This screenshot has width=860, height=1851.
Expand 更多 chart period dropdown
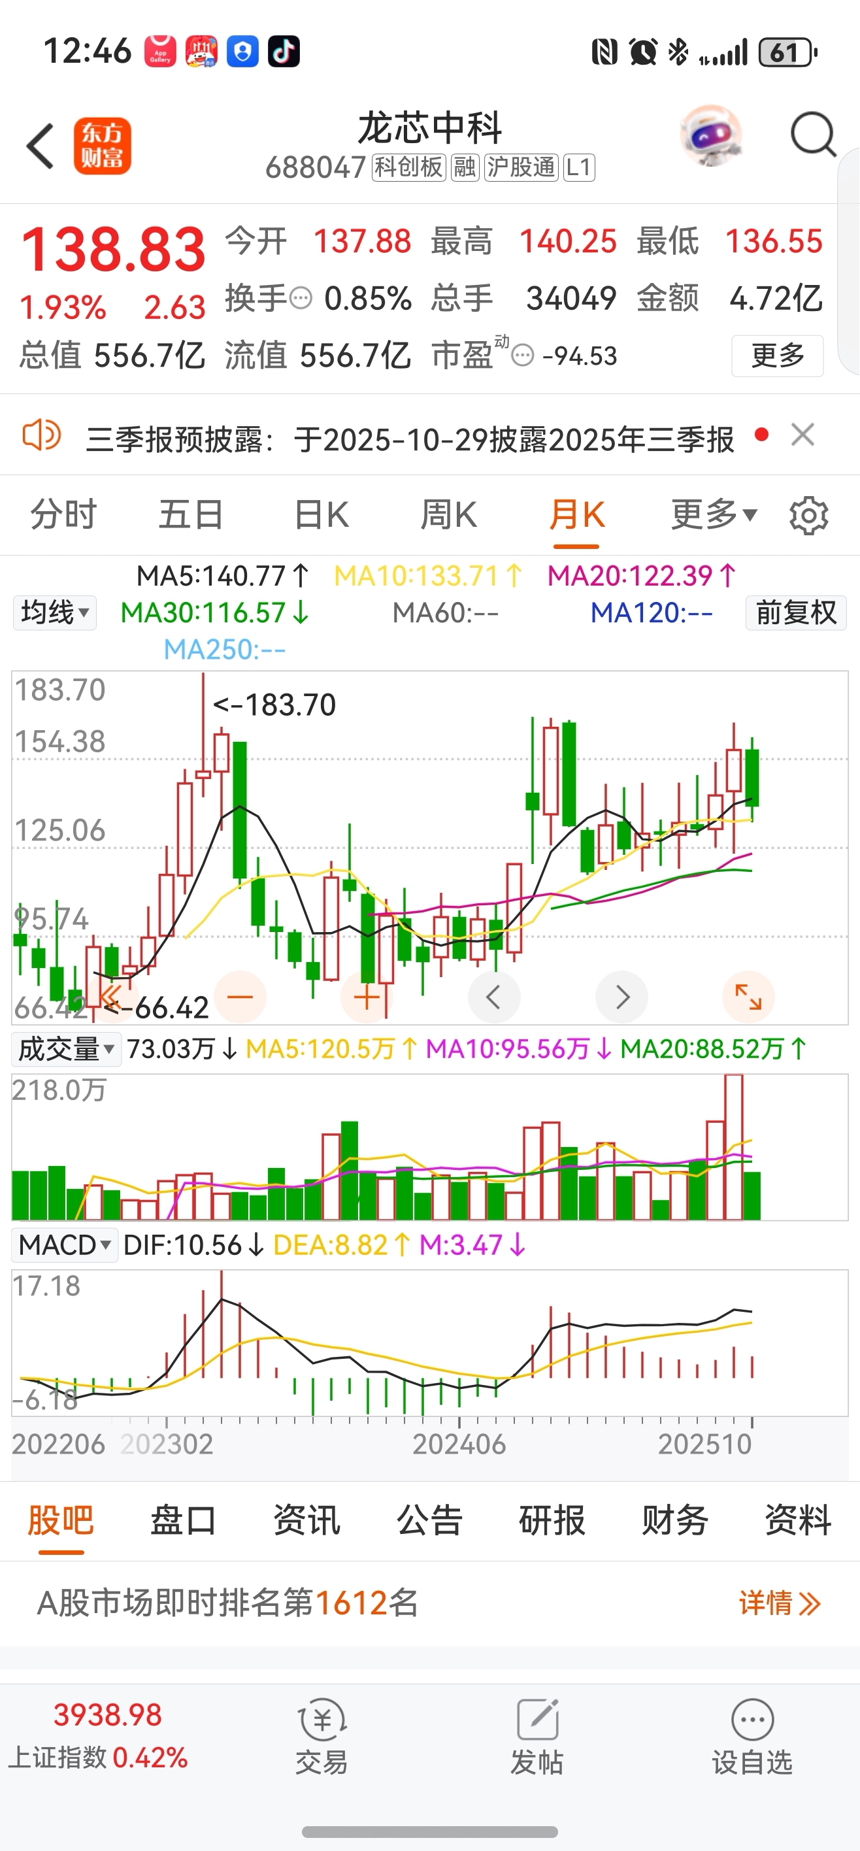714,514
